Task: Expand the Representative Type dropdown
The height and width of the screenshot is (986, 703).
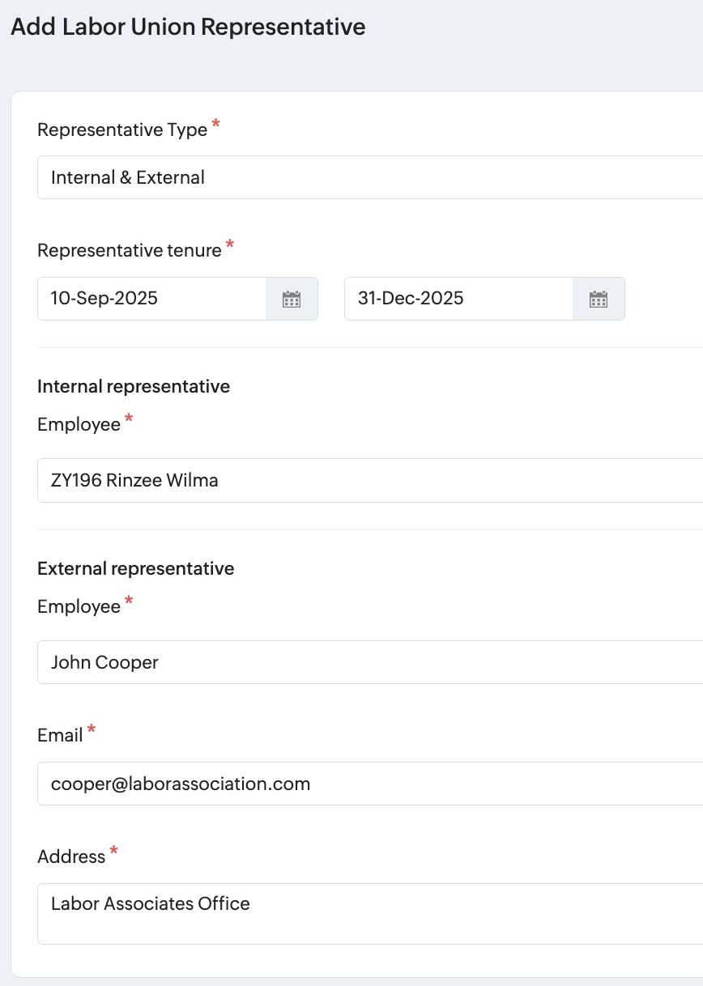Action: (370, 177)
